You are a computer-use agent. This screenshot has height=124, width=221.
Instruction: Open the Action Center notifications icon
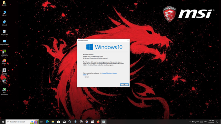coord(217,122)
